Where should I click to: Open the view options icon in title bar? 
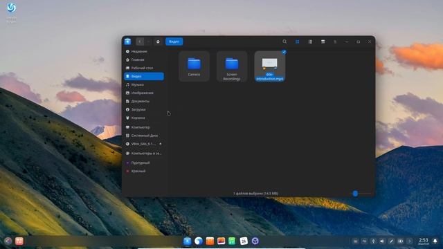323,41
